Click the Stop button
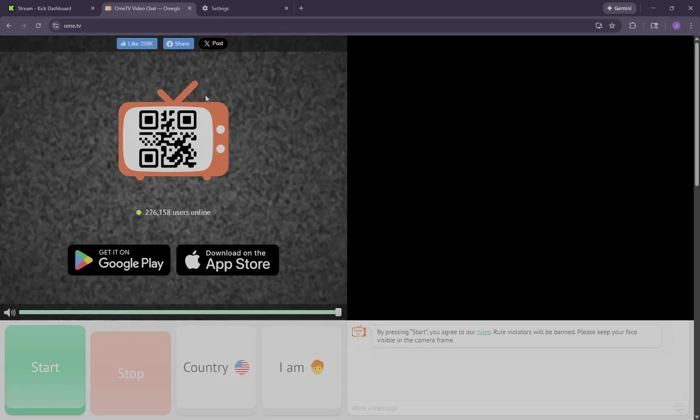The height and width of the screenshot is (420, 700). click(131, 373)
